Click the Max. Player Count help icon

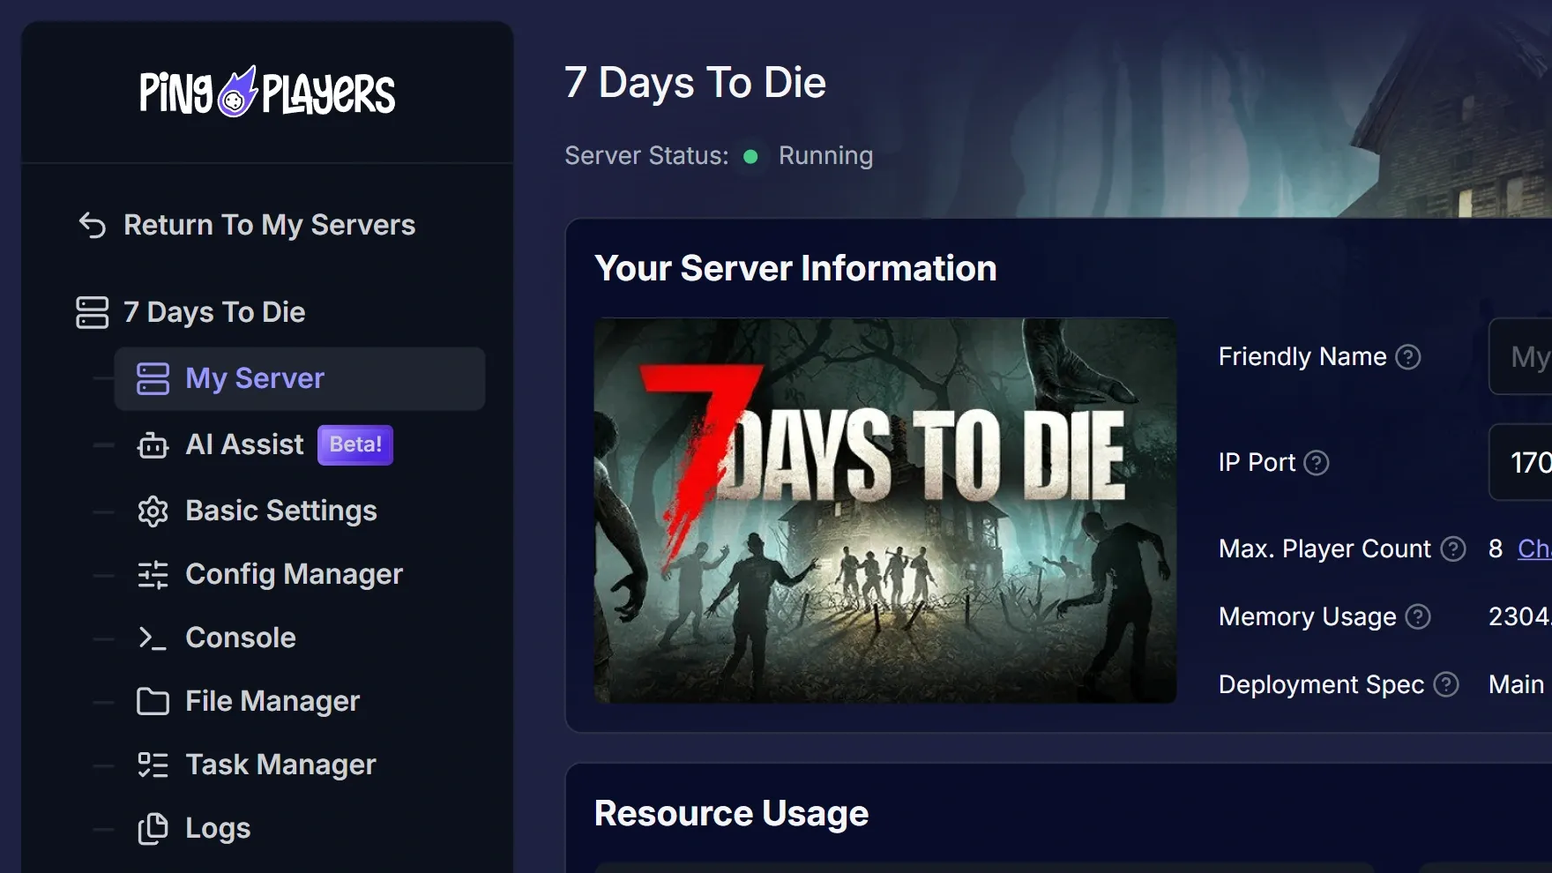coord(1453,549)
